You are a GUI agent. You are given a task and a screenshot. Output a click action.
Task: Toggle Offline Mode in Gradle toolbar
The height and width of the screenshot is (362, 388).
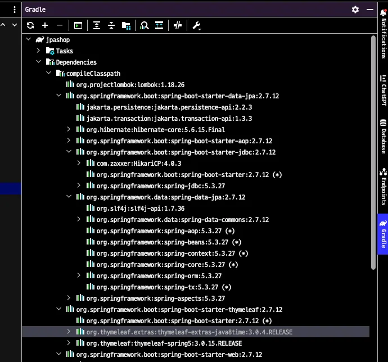(x=178, y=25)
